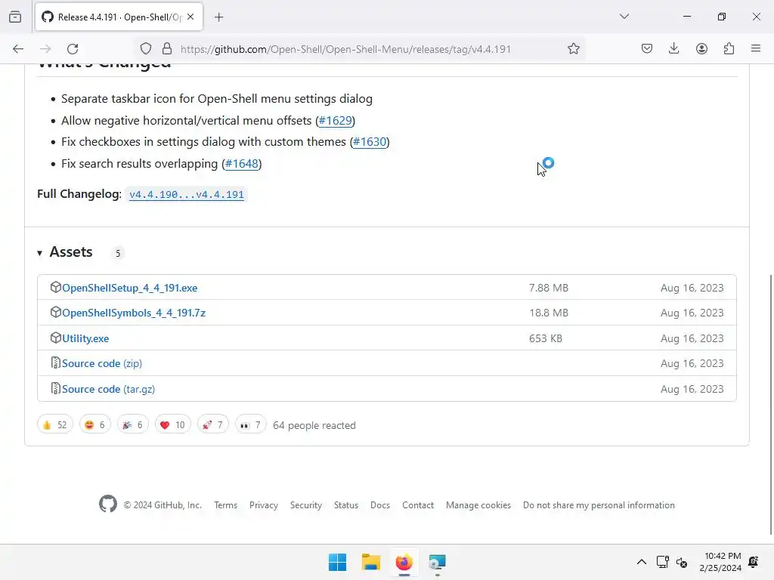Download Source code (tar.gz)
Screen dimensions: 774x580
pyautogui.click(x=108, y=389)
